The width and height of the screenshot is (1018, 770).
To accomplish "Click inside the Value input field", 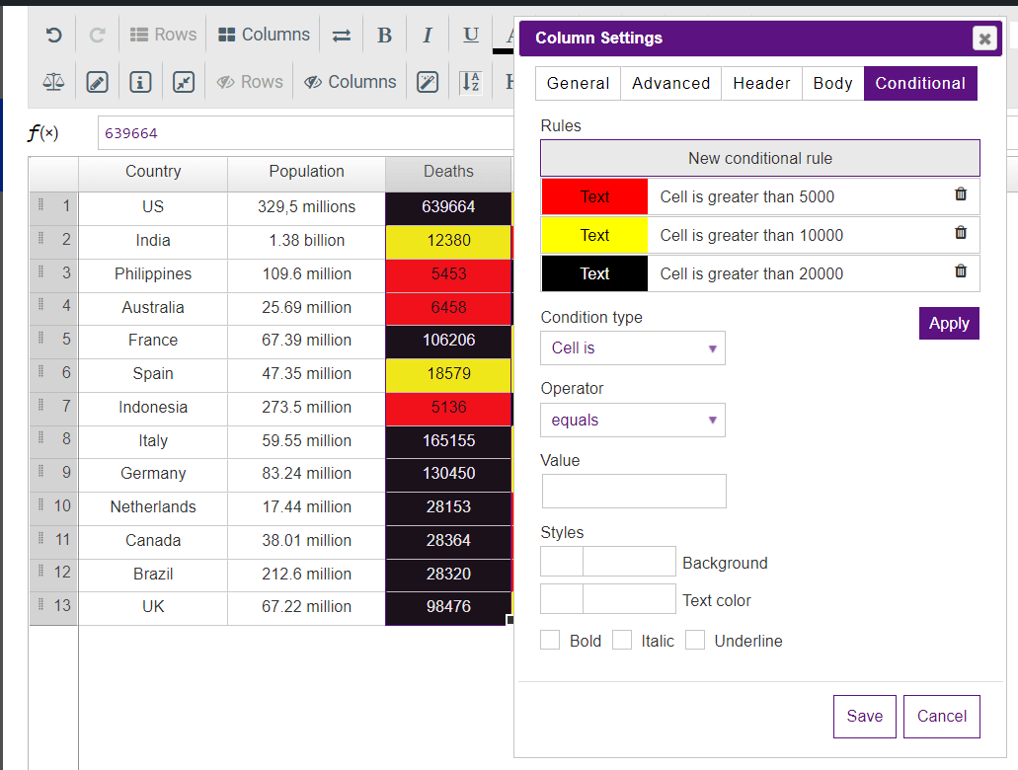I will (633, 491).
